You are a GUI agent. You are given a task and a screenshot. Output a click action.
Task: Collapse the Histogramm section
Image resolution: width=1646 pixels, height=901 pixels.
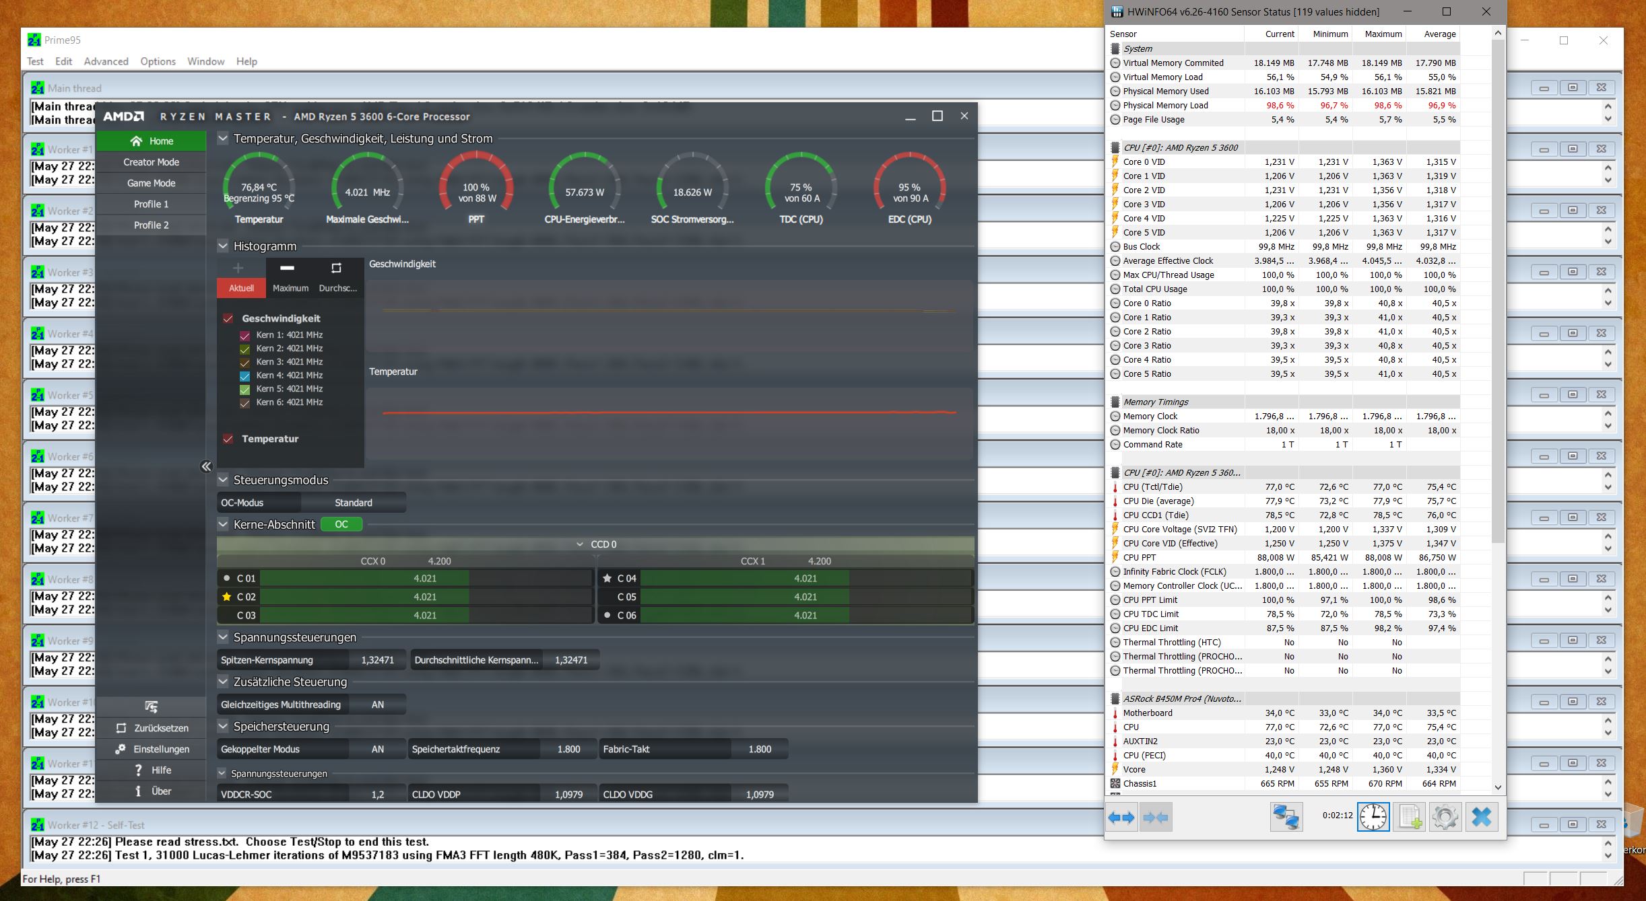tap(223, 246)
